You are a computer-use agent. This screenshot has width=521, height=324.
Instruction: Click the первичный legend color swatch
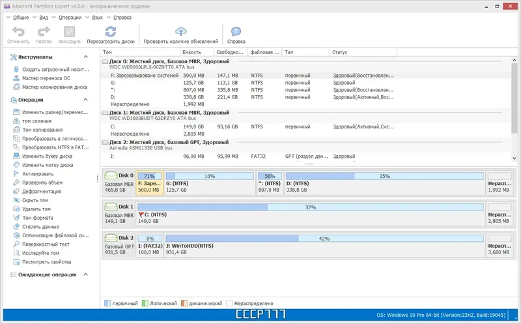pyautogui.click(x=107, y=303)
